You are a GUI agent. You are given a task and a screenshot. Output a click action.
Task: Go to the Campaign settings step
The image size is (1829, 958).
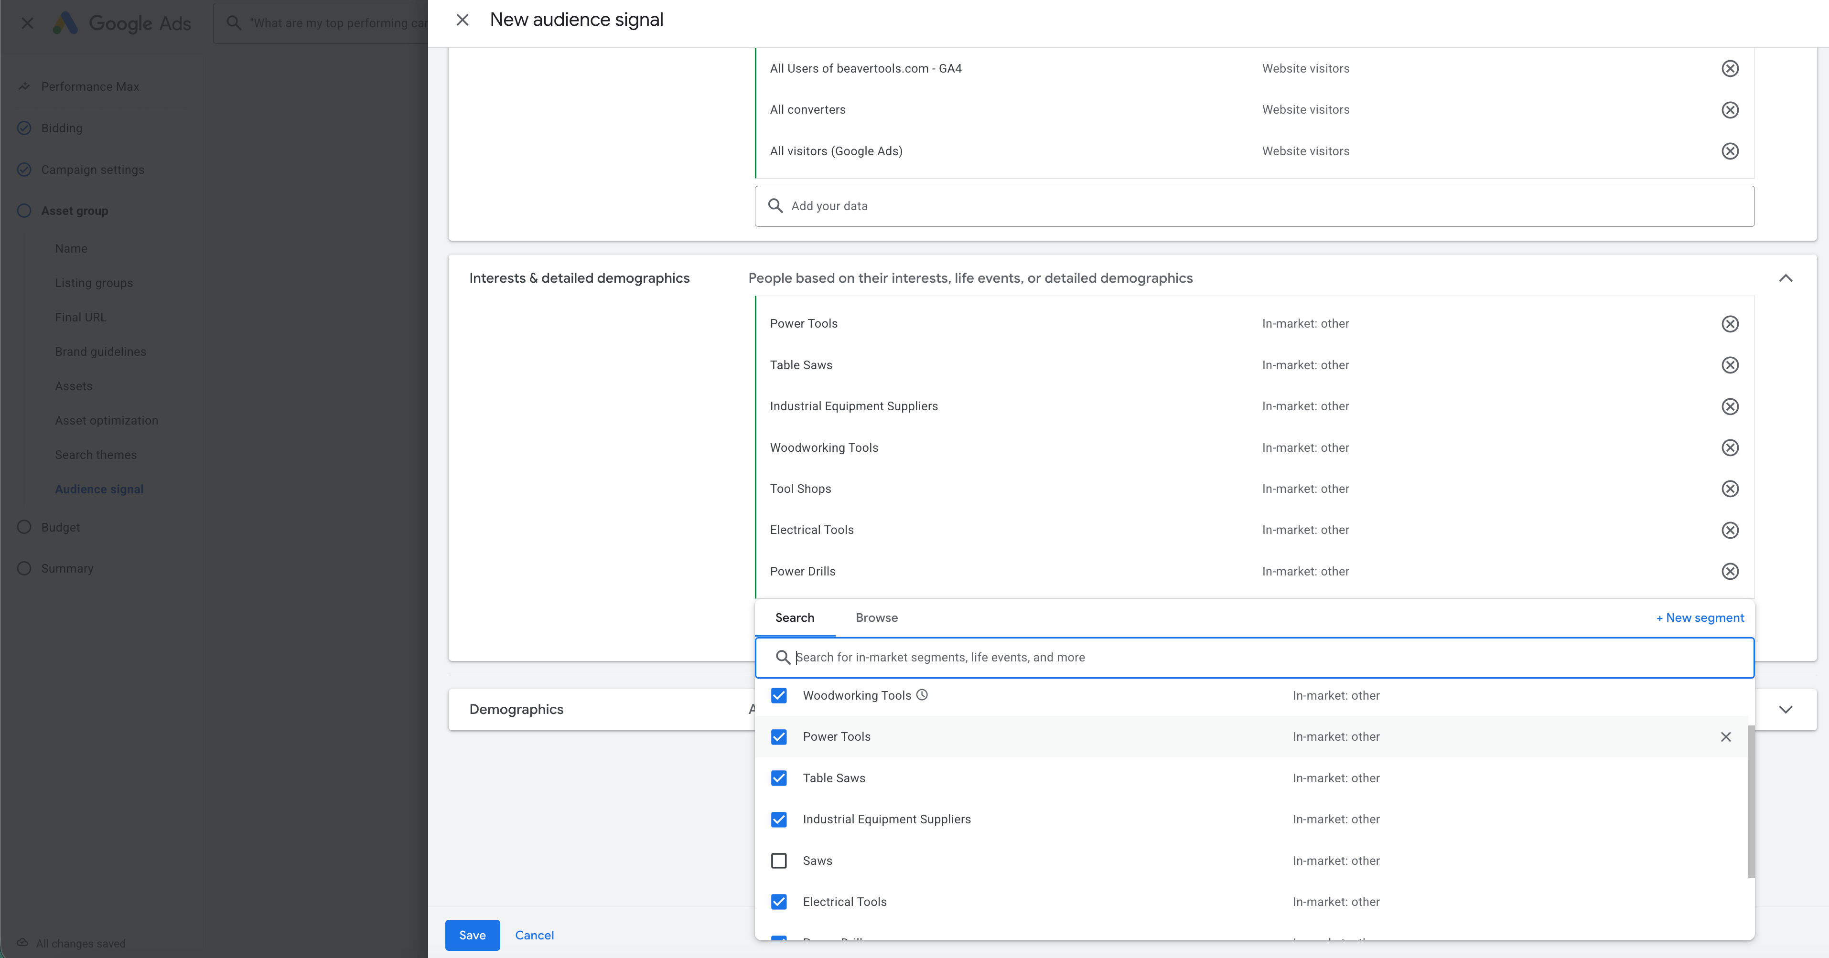[92, 170]
